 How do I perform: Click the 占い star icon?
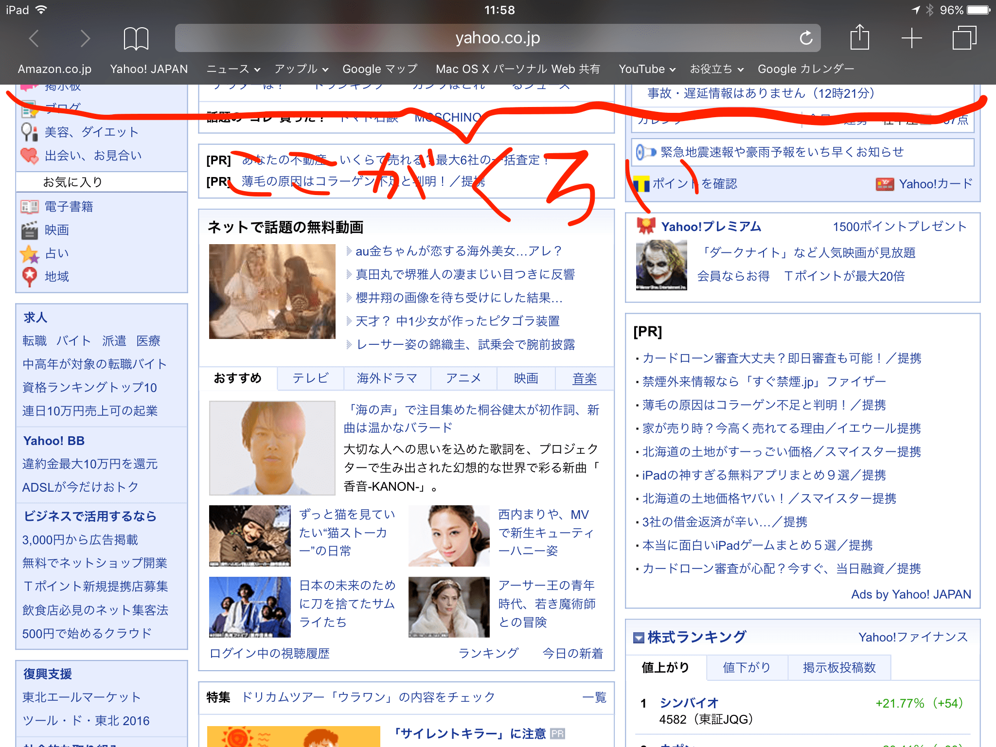(x=29, y=253)
